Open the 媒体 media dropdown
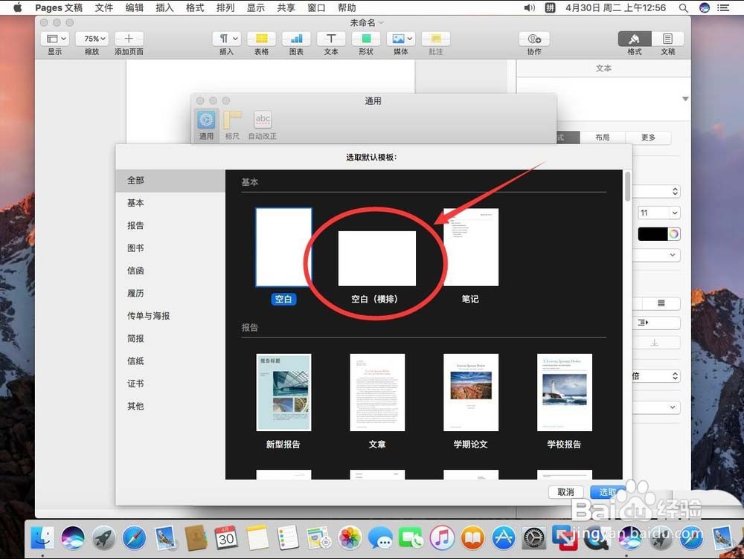 tap(401, 39)
